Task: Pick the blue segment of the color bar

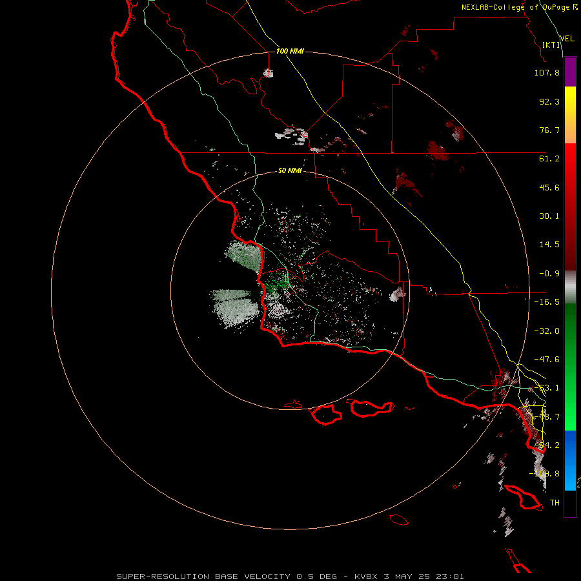Action: point(570,460)
